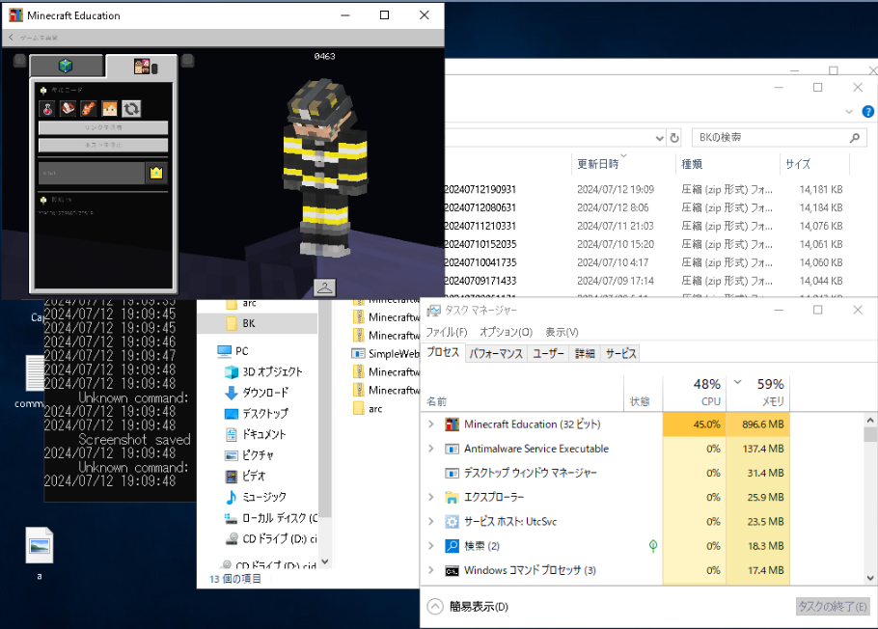
Task: Open the clothes hanger skin changer
Action: pos(324,287)
